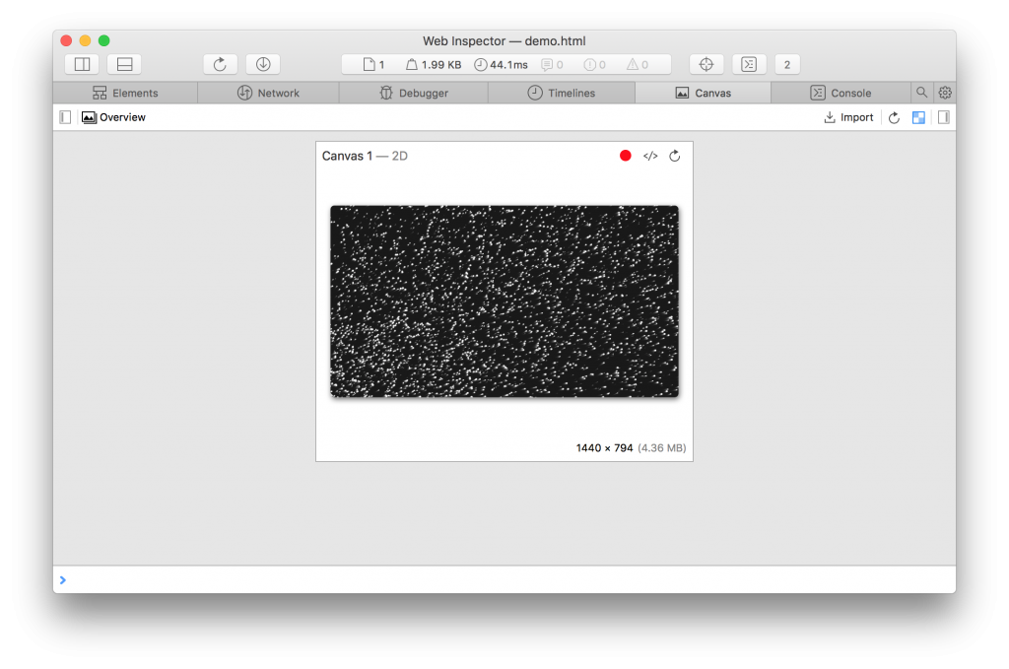Reload the inspected page
The image size is (1009, 669).
[220, 65]
